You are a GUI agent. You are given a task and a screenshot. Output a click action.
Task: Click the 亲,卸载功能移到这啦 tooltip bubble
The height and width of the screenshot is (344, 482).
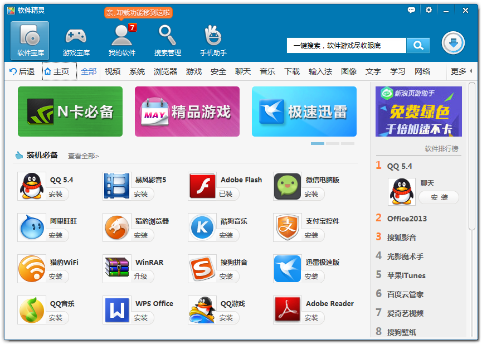tap(138, 13)
